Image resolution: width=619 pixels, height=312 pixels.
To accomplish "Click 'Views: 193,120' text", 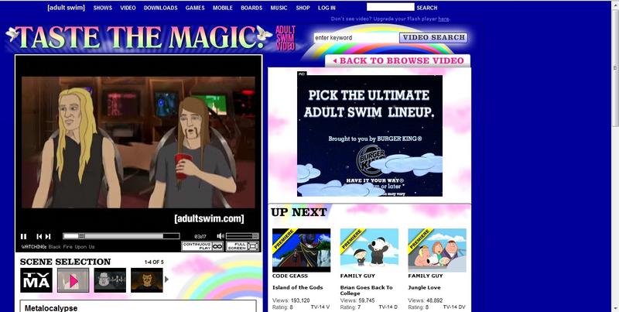I will tap(291, 300).
